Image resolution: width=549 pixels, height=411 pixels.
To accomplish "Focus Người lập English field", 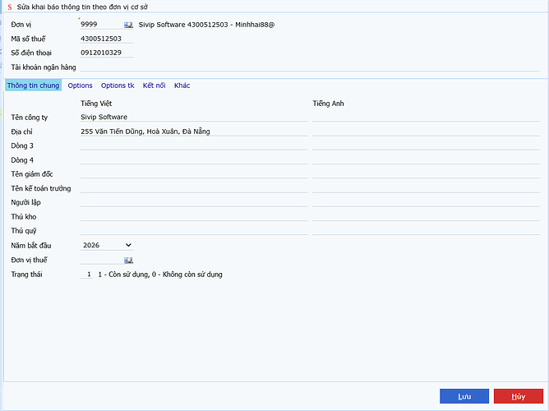I will [x=426, y=202].
